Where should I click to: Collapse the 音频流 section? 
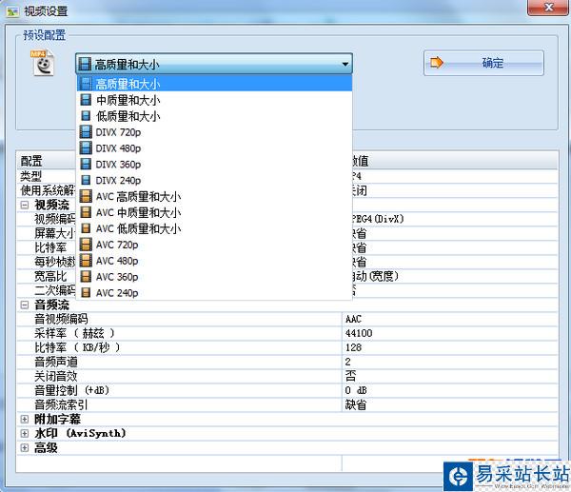25,305
